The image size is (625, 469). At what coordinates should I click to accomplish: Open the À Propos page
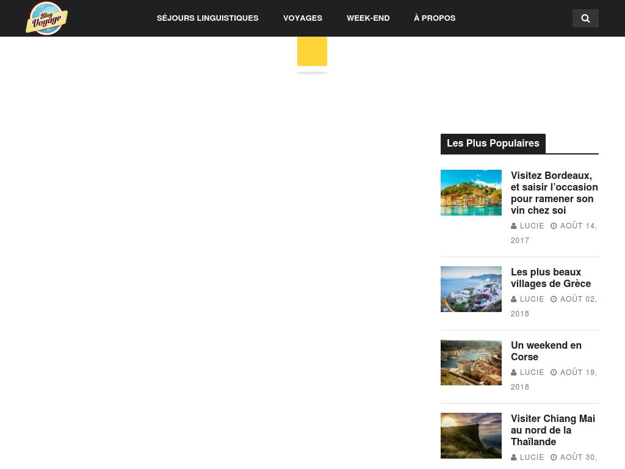[435, 18]
